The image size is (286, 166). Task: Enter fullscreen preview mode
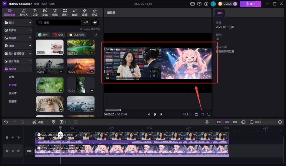pos(209,114)
